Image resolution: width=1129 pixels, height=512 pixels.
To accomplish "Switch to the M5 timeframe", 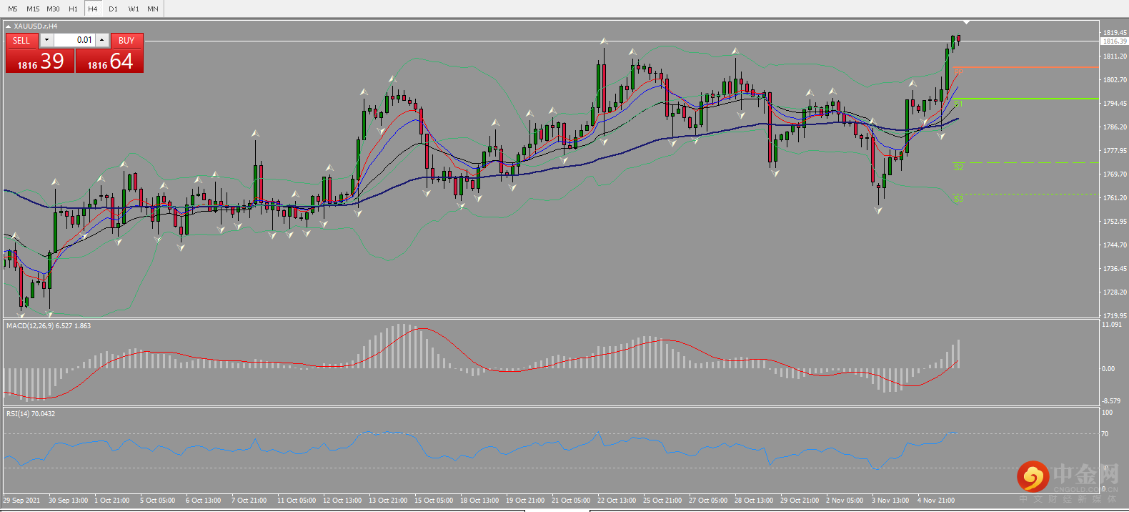I will [13, 9].
